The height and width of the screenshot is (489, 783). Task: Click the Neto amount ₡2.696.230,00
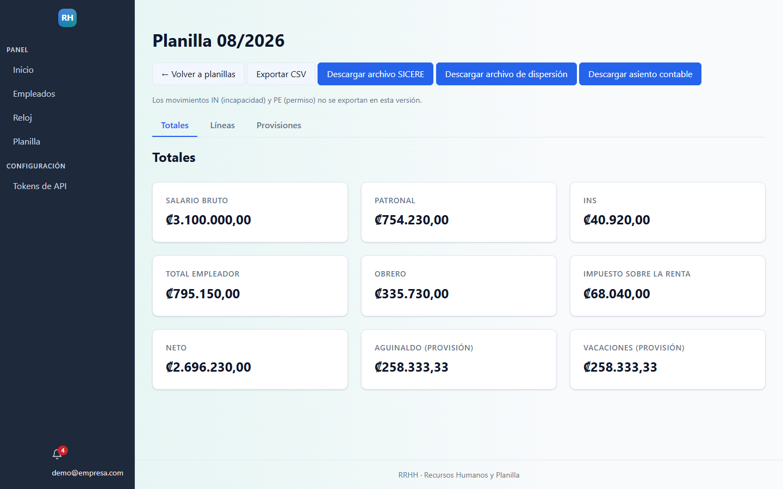coord(208,367)
